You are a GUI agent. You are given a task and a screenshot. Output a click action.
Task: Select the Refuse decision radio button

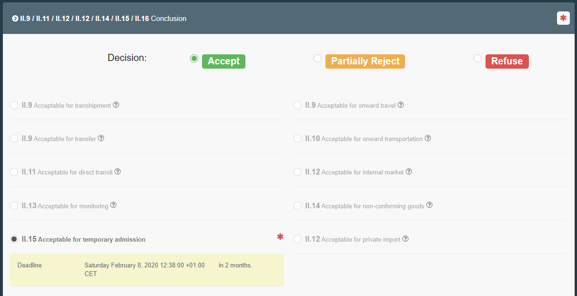pyautogui.click(x=477, y=58)
